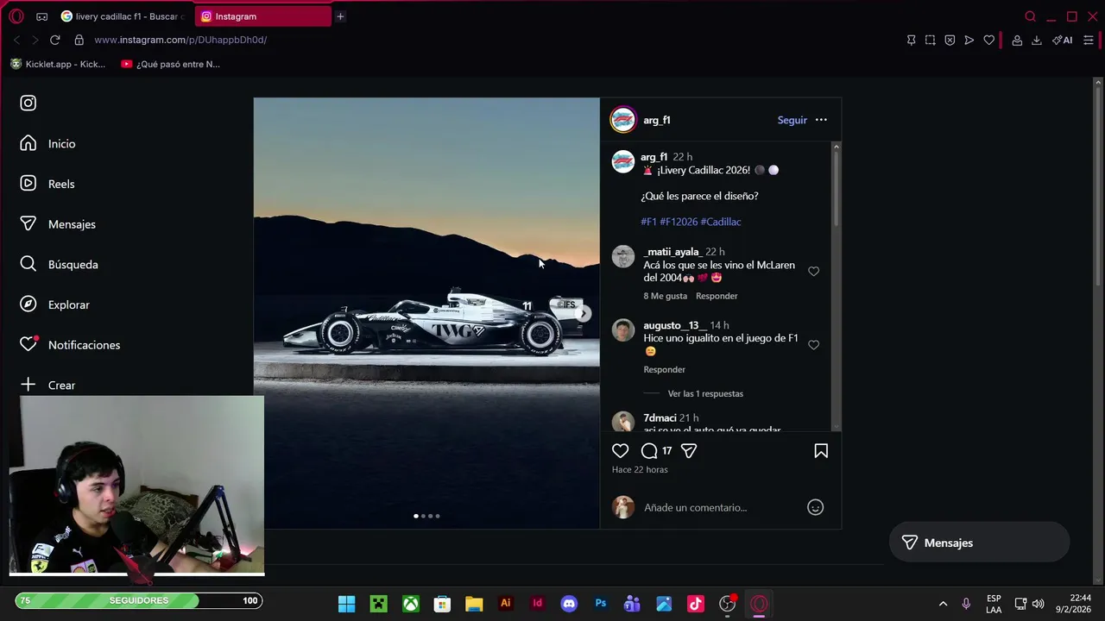The width and height of the screenshot is (1105, 621).
Task: Click Crear in the sidebar
Action: 47,385
